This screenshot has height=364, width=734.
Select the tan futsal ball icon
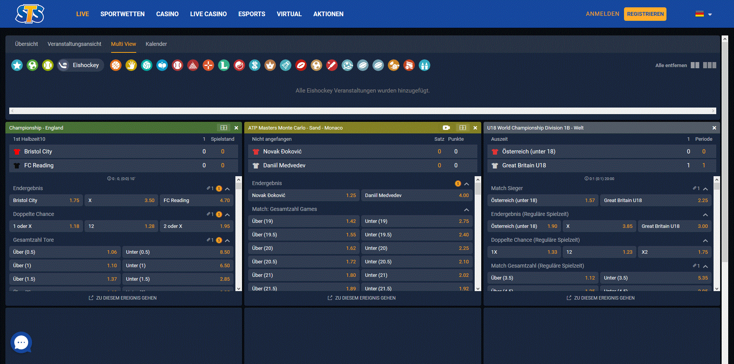tap(316, 65)
